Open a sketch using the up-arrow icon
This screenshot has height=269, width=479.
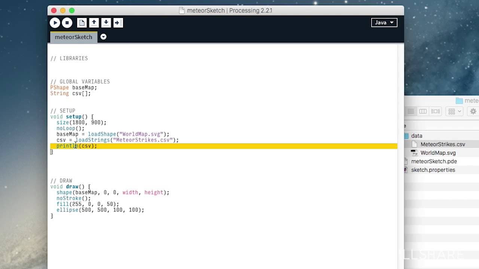[x=94, y=23]
